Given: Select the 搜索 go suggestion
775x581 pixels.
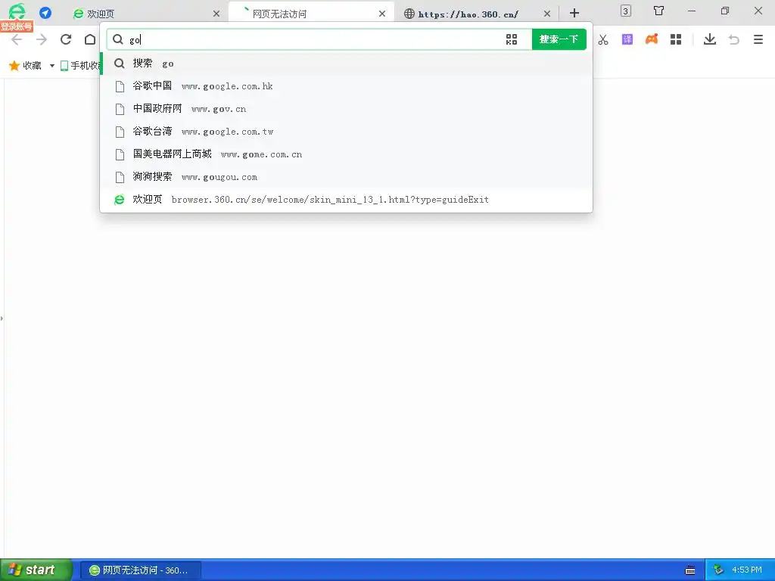Looking at the screenshot, I should coord(346,64).
